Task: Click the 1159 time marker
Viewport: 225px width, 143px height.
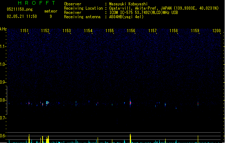Action: tap(195, 31)
